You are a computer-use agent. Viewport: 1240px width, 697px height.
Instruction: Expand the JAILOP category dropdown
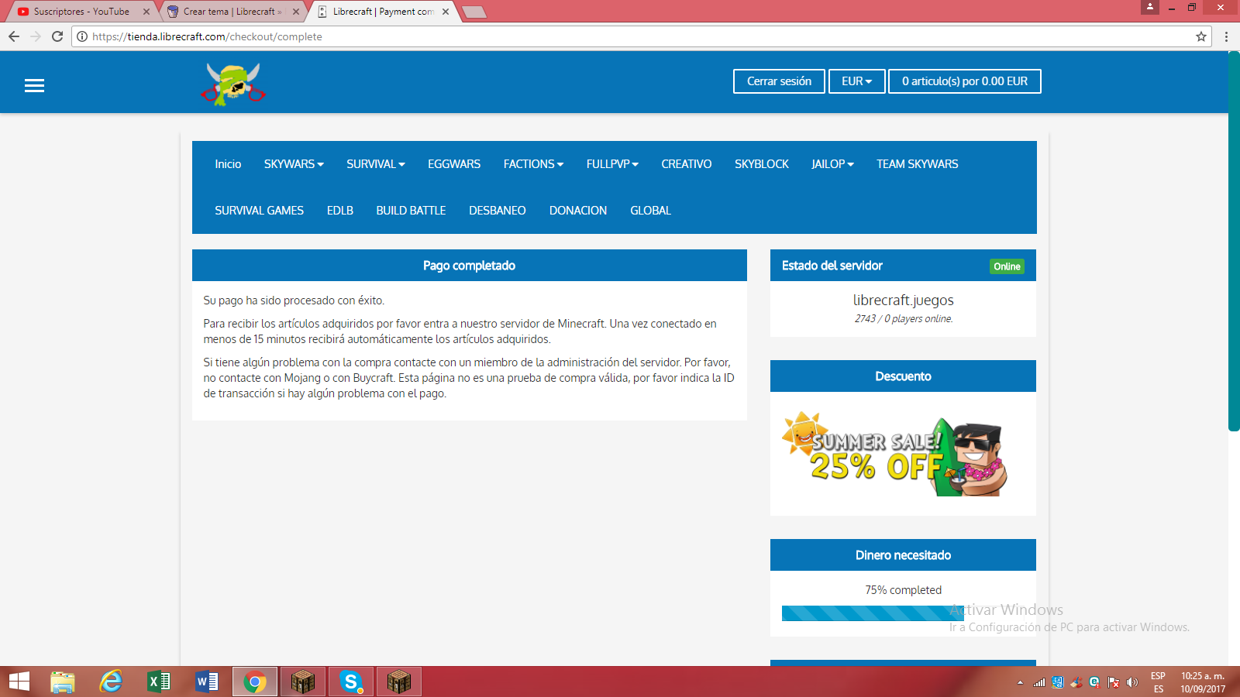[832, 164]
